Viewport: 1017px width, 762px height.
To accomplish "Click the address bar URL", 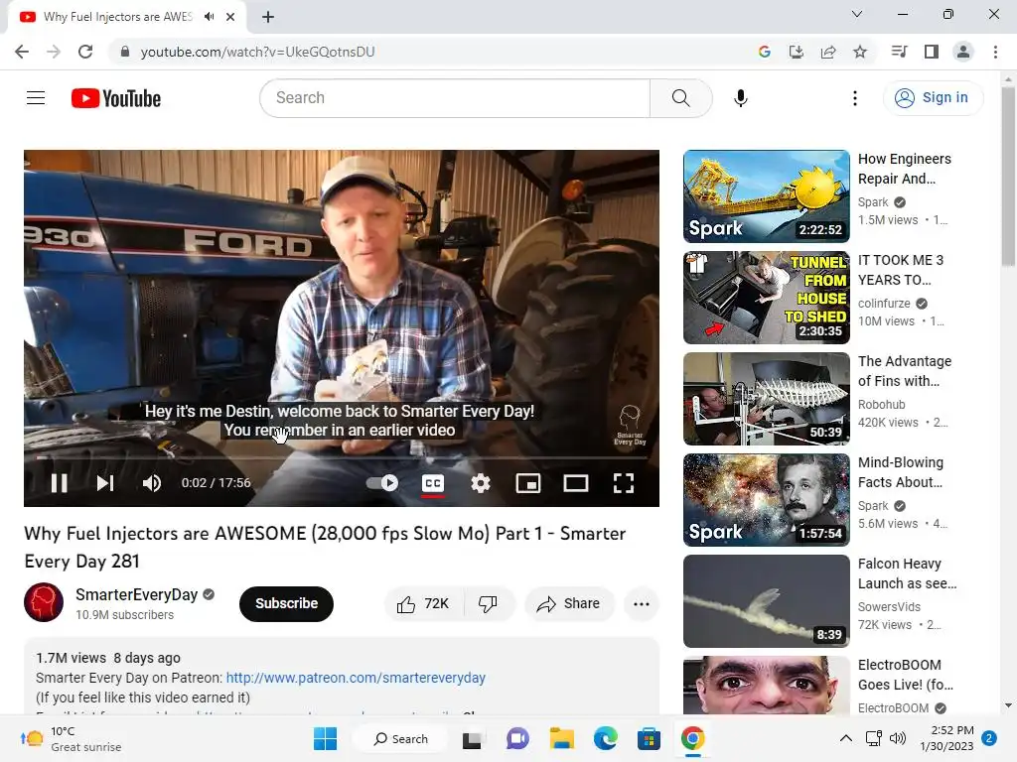I will [257, 52].
